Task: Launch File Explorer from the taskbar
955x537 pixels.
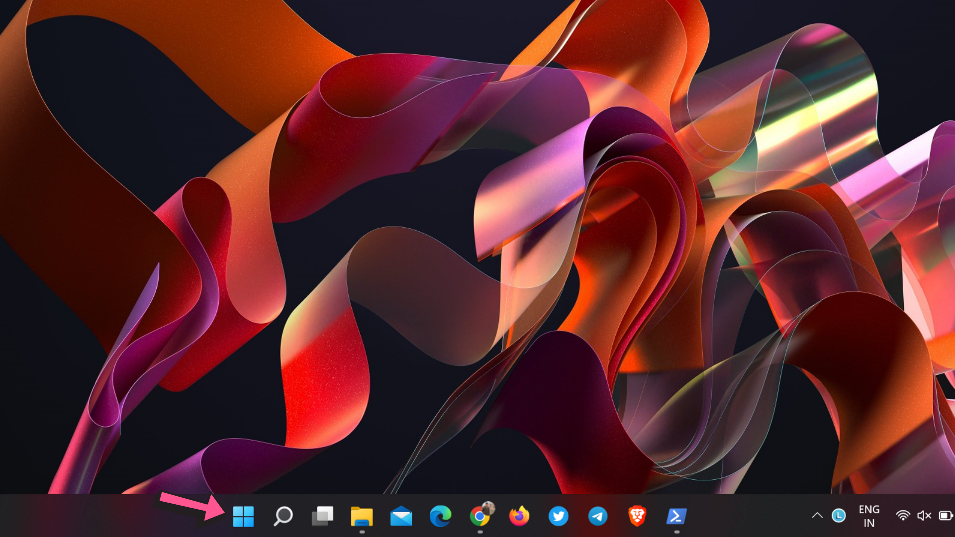Action: 362,516
